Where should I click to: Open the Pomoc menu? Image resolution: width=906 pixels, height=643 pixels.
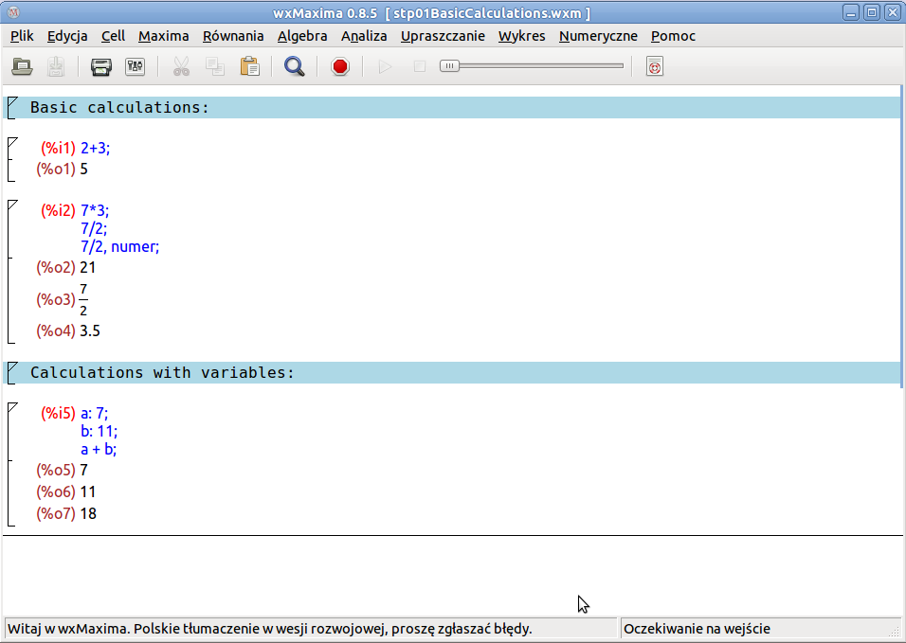click(673, 36)
